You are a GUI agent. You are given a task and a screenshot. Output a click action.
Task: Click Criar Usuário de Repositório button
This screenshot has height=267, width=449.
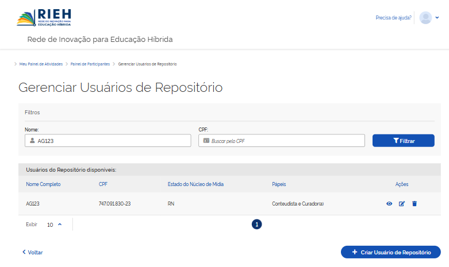pyautogui.click(x=390, y=252)
